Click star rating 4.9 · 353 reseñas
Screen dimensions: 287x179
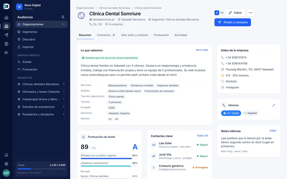pyautogui.click(x=237, y=75)
